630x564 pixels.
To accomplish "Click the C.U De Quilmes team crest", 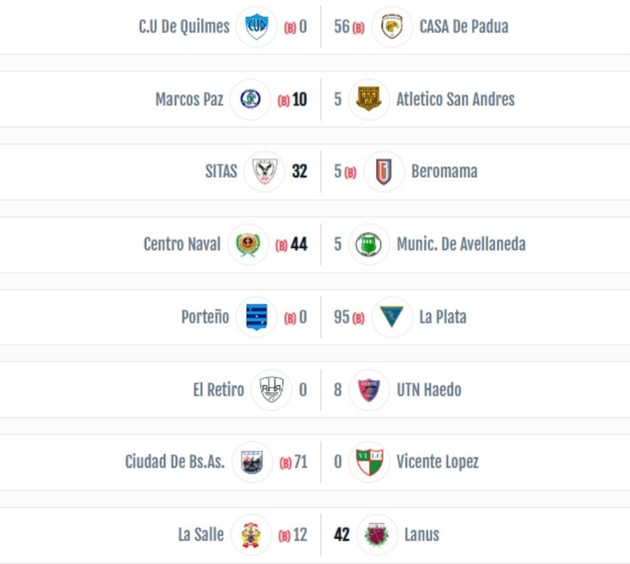I will pos(256,26).
